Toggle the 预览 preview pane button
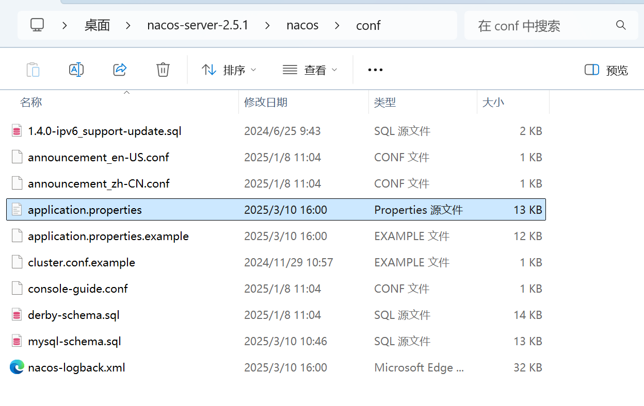The width and height of the screenshot is (644, 406). [606, 70]
